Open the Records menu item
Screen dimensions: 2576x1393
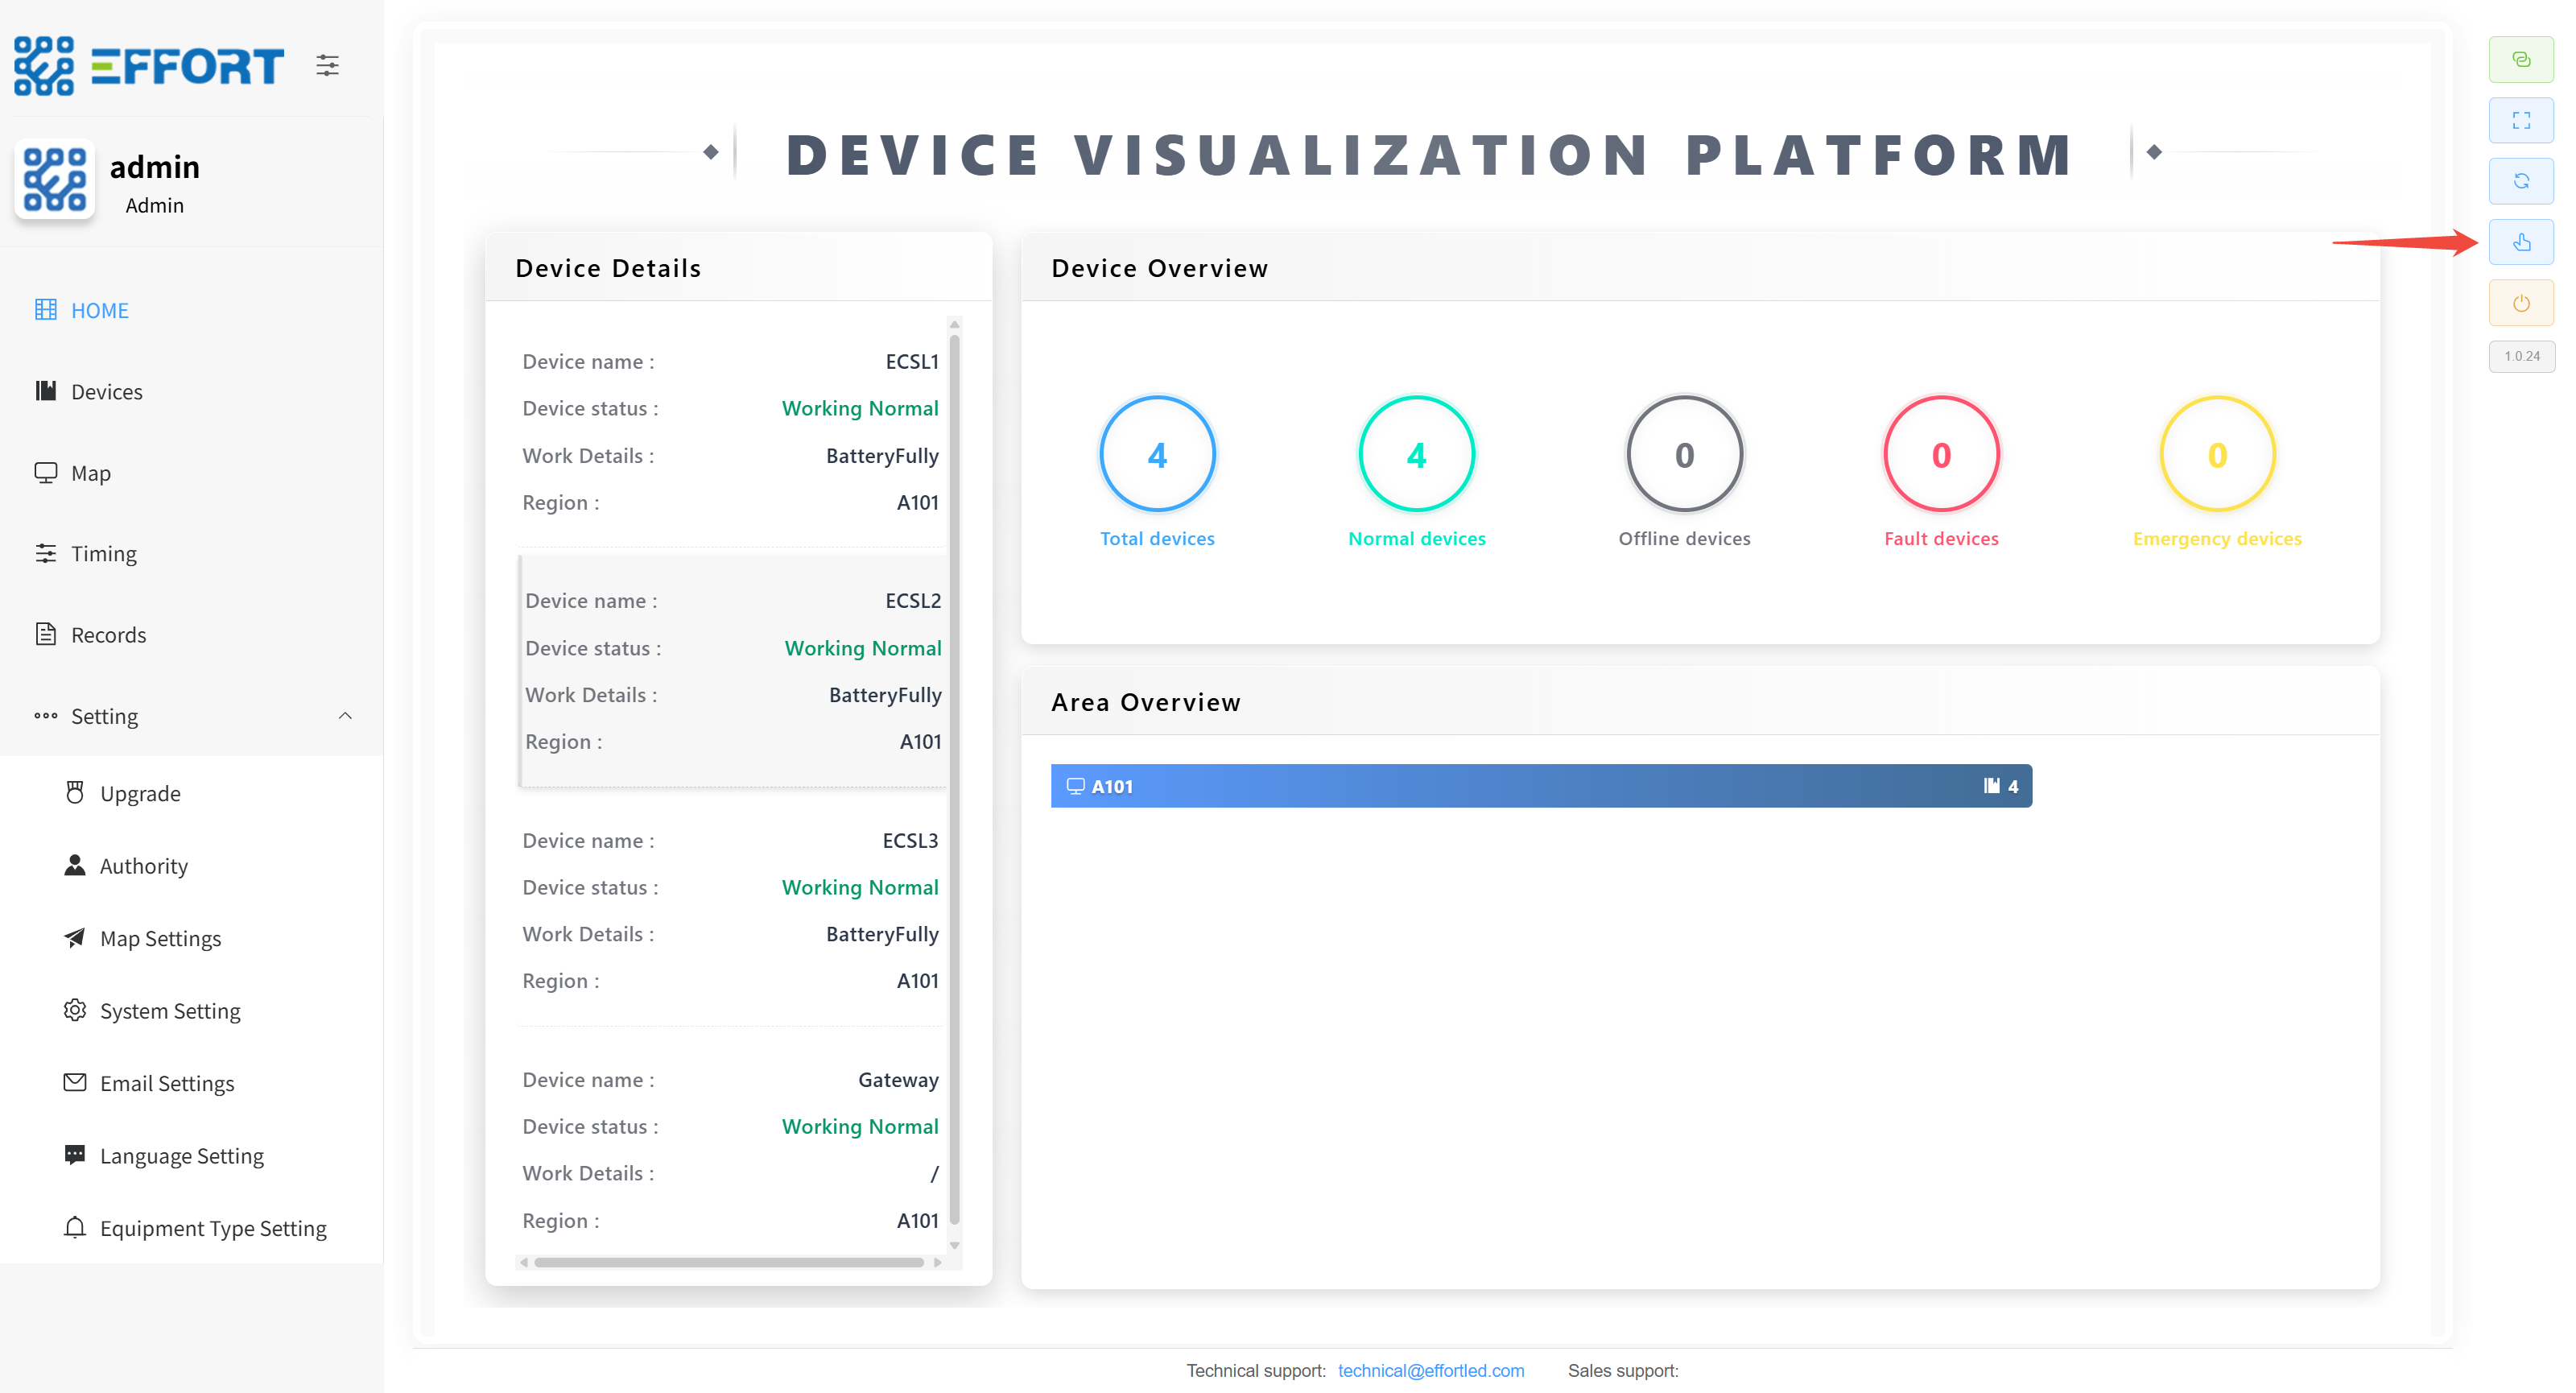pyautogui.click(x=108, y=635)
